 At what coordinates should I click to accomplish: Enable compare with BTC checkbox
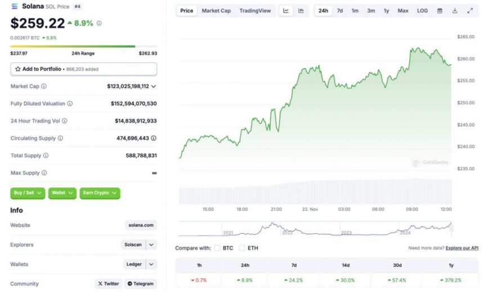217,248
